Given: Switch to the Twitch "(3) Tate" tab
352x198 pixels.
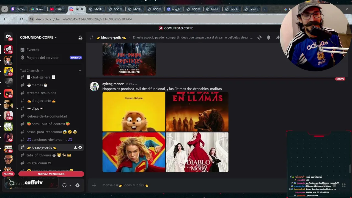Looking at the screenshot, I should point(18,9).
